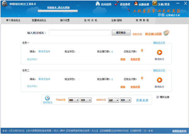Click 删除该任务 link for 任务一
Viewport: 189px width, 134px height.
point(159,43)
